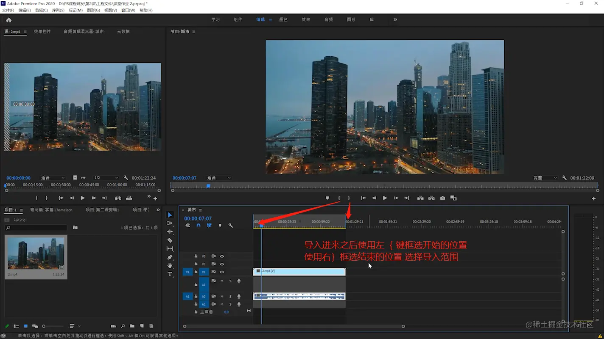
Task: Switch to 颜色 workspace
Action: (283, 20)
